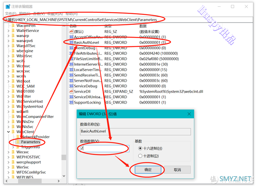Viewport: 256px width, 186px height.
Task: Expand the WerSvc tree node
Action: [9, 167]
